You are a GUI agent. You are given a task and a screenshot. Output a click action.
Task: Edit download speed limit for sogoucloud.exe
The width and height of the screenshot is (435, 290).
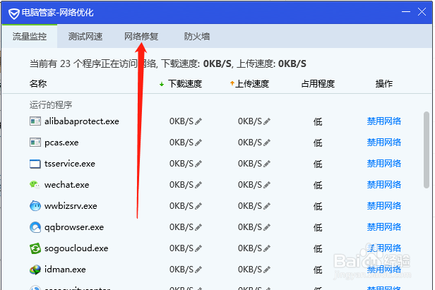[198, 248]
